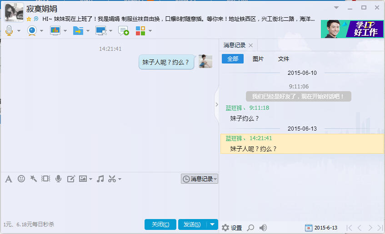Image resolution: width=385 pixels, height=234 pixels.
Task: Go to first page of history
Action: [350, 228]
